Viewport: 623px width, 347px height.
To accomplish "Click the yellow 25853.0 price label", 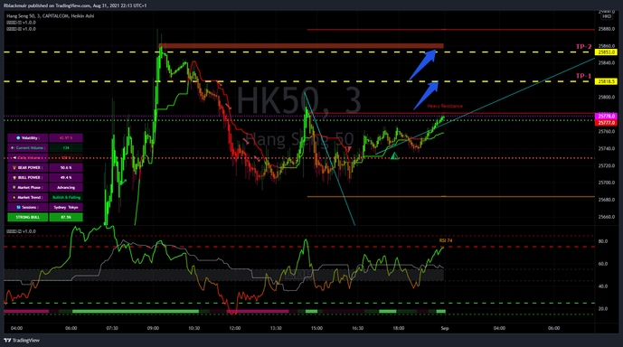I will tap(606, 52).
